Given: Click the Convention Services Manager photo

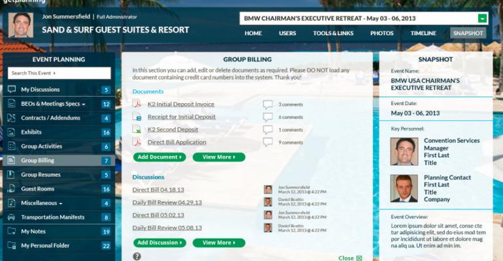Looking at the screenshot, I should pos(404,151).
